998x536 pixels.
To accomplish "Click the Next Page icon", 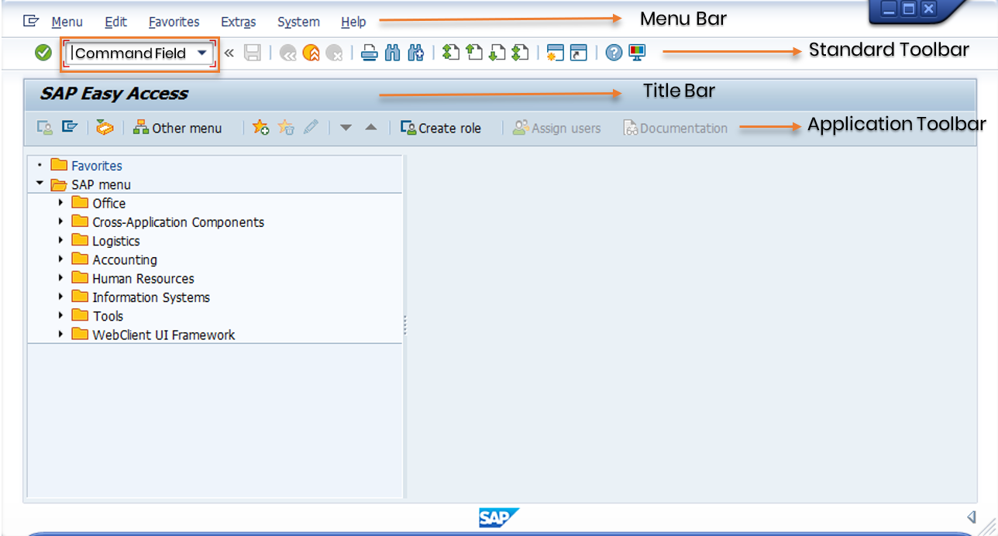I will tap(497, 53).
